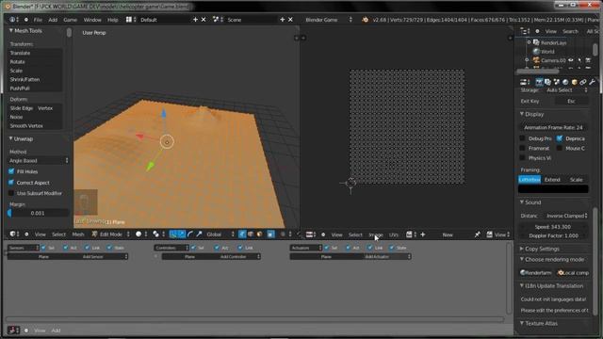The height and width of the screenshot is (339, 603).
Task: Open the Add Controller dropdown
Action: tap(239, 256)
